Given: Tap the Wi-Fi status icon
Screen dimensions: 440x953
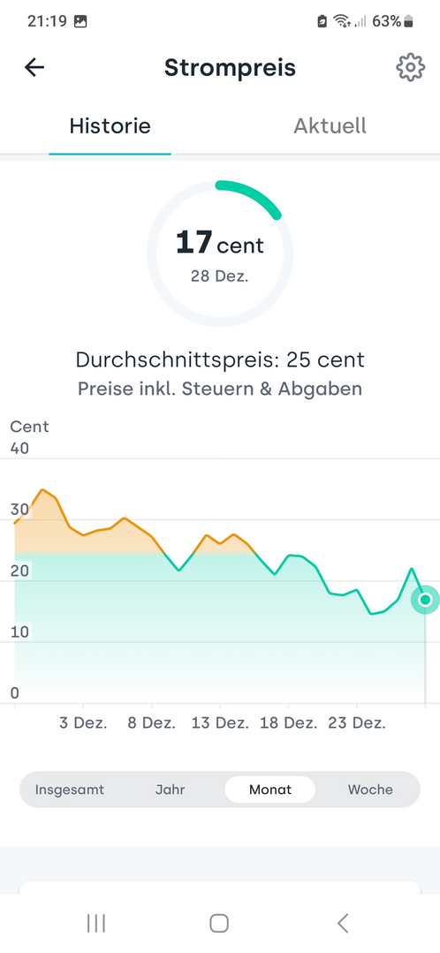Looking at the screenshot, I should [342, 22].
